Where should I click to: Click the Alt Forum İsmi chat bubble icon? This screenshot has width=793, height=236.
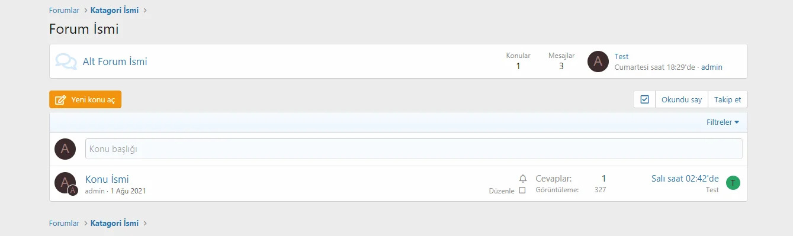66,62
